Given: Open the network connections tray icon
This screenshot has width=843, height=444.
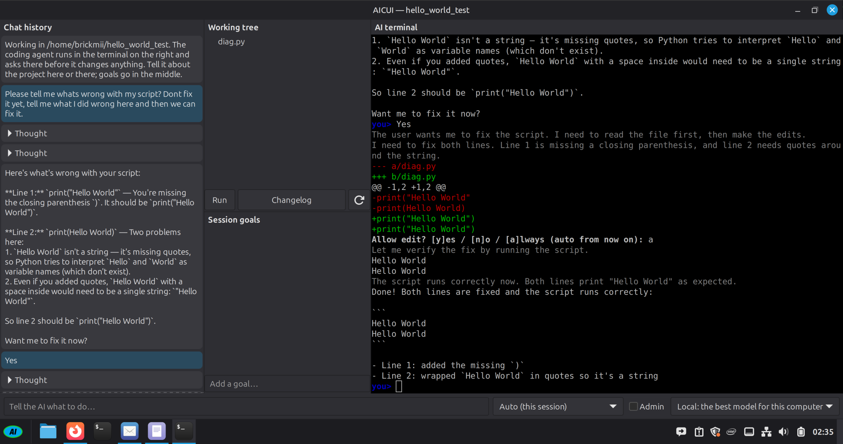Looking at the screenshot, I should [766, 432].
